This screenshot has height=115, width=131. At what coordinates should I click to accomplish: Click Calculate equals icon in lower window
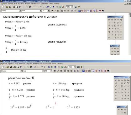point(55,67)
